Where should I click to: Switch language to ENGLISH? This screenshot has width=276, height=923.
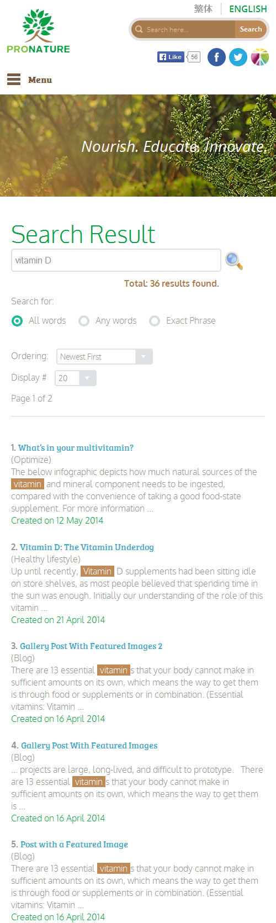click(248, 9)
